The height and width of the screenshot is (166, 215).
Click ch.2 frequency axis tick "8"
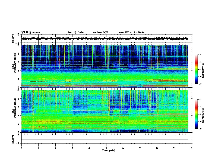19,99
